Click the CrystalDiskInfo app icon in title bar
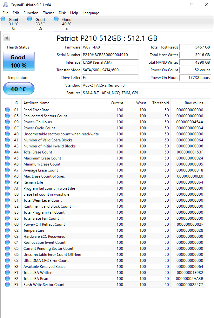 5,5
